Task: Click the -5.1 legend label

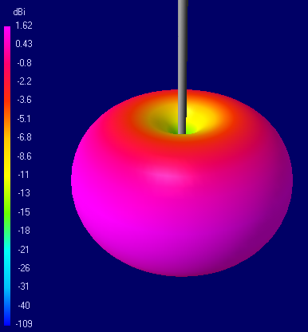Action: [24, 119]
